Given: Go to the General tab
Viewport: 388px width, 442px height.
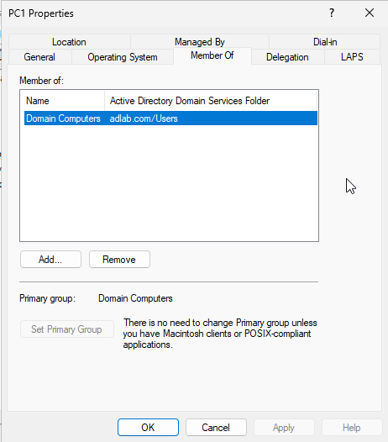Looking at the screenshot, I should pos(39,57).
